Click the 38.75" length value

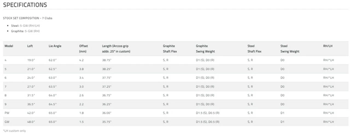coord(107,60)
